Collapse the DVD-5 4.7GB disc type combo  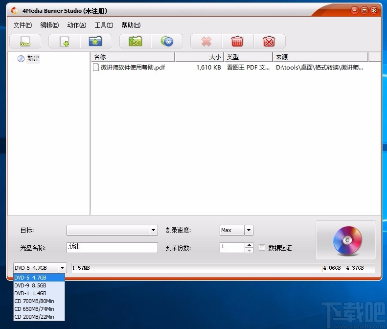[x=62, y=268]
